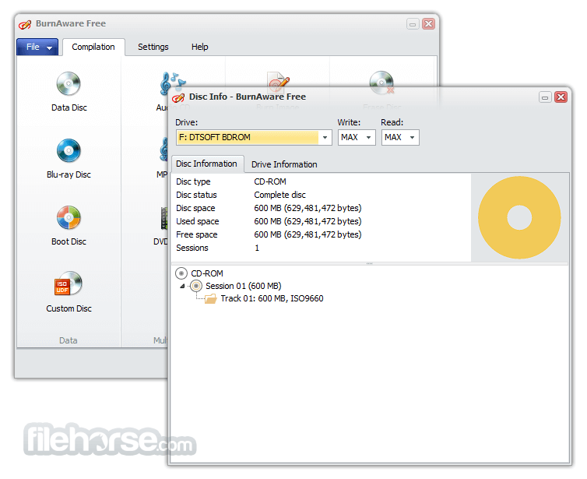
Task: Select the Session 01 disc icon
Action: pos(196,286)
